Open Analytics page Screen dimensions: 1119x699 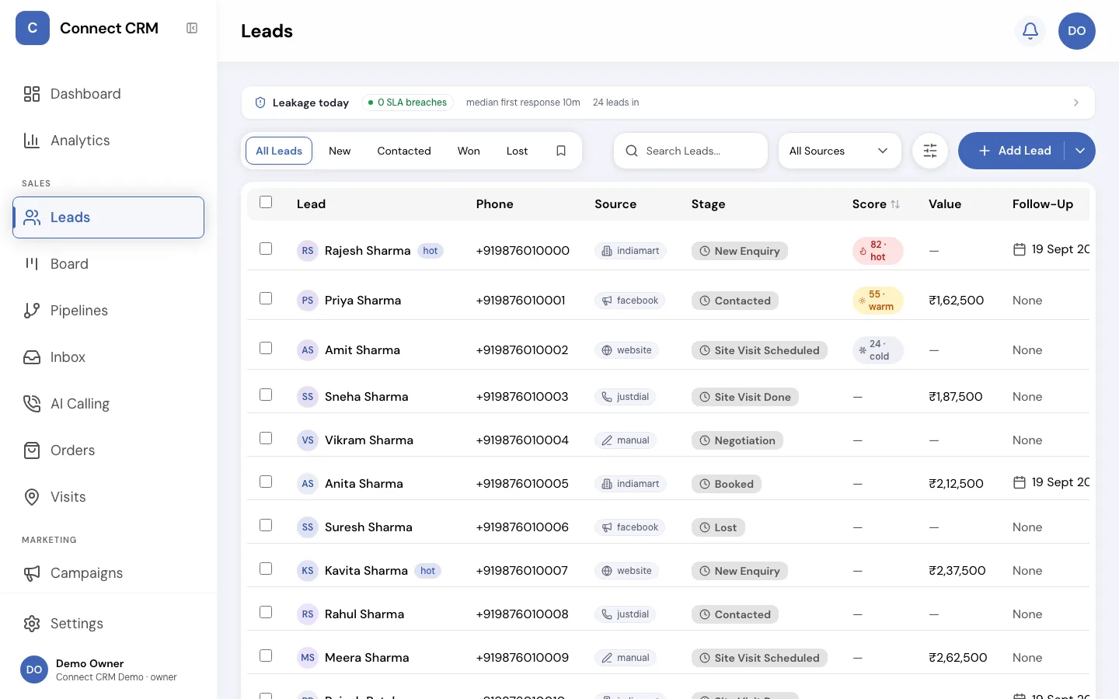coord(108,141)
